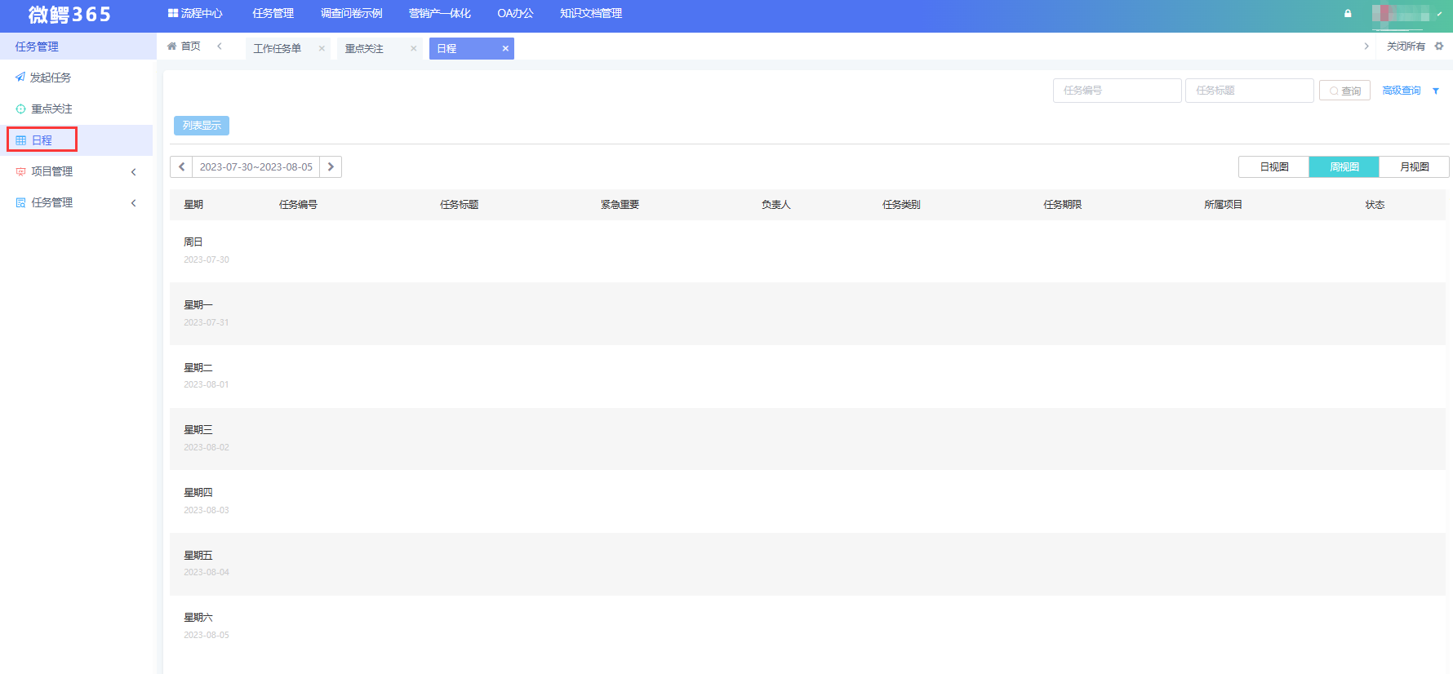This screenshot has height=674, width=1453.
Task: Select the 周视图 week view
Action: coord(1344,167)
